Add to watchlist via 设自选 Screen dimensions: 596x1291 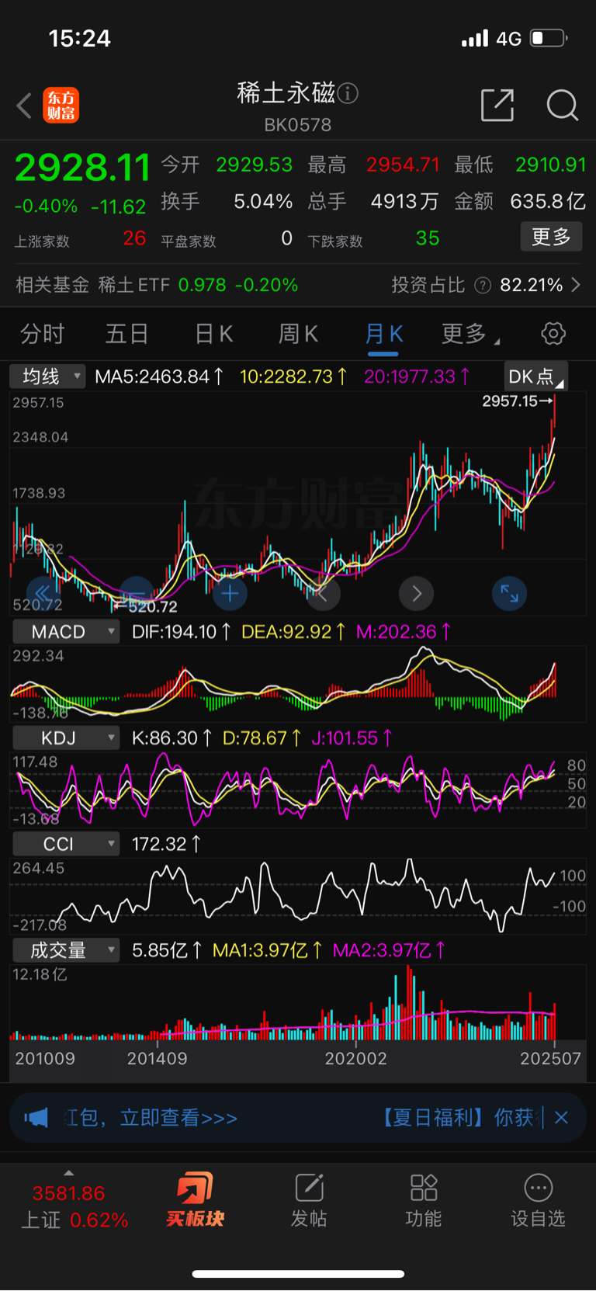pos(538,1200)
